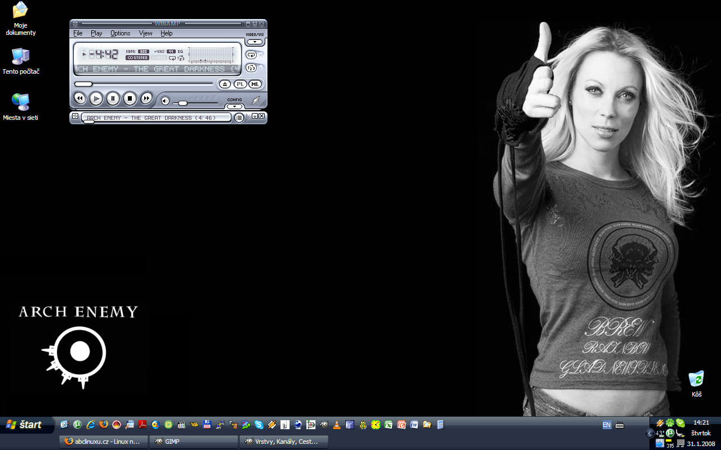Launch Word from quick launch

click(415, 425)
